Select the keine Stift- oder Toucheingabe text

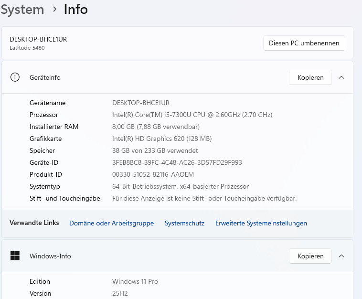pyautogui.click(x=204, y=198)
